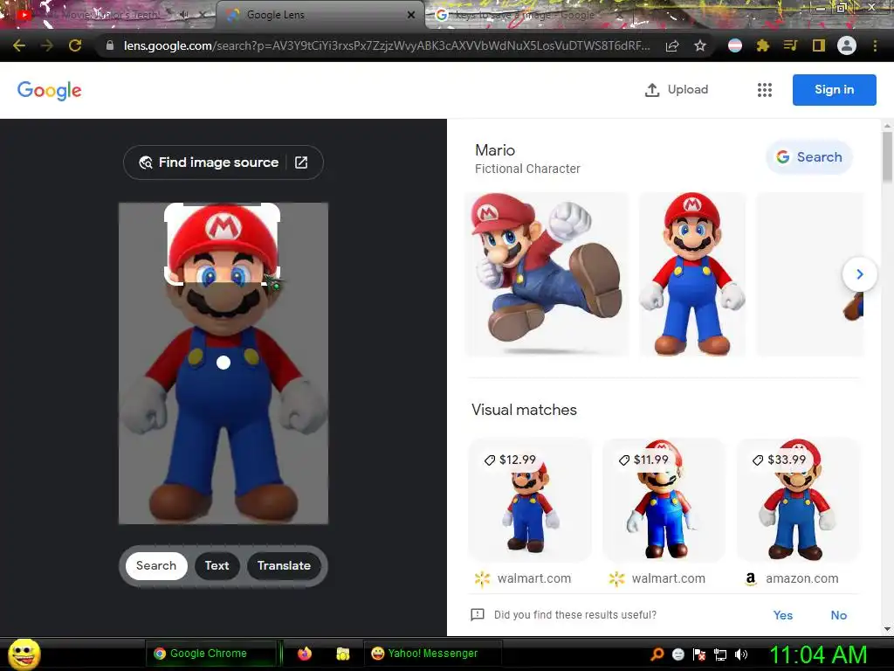Select Google Chrome taskbar button
Screen dimensions: 894x671
click(x=211, y=654)
